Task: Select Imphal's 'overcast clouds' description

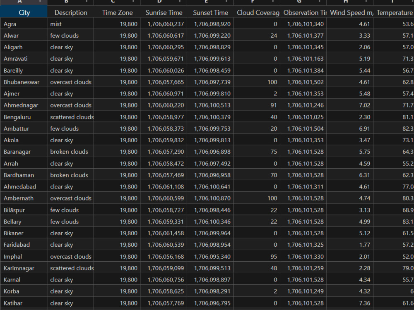Action: tap(70, 257)
